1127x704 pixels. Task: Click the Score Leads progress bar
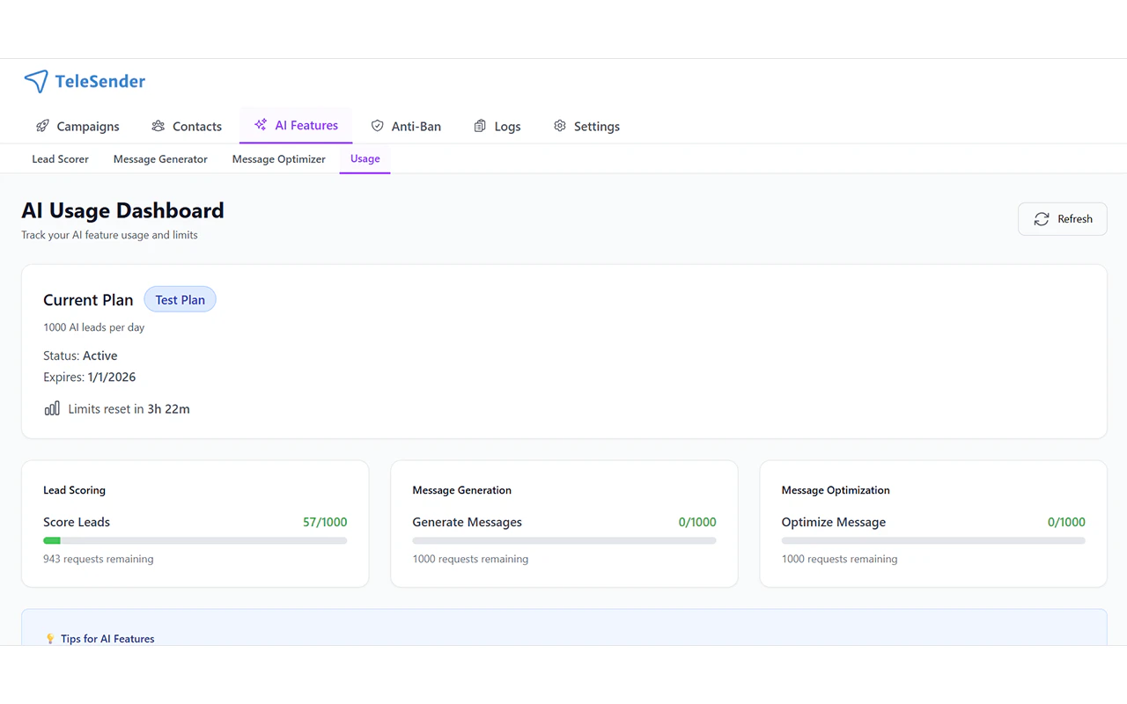coord(195,540)
